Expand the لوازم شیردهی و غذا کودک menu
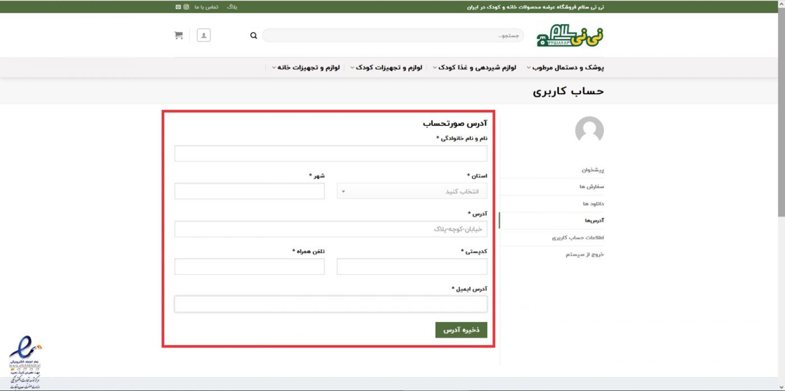The height and width of the screenshot is (391, 785). pos(478,67)
